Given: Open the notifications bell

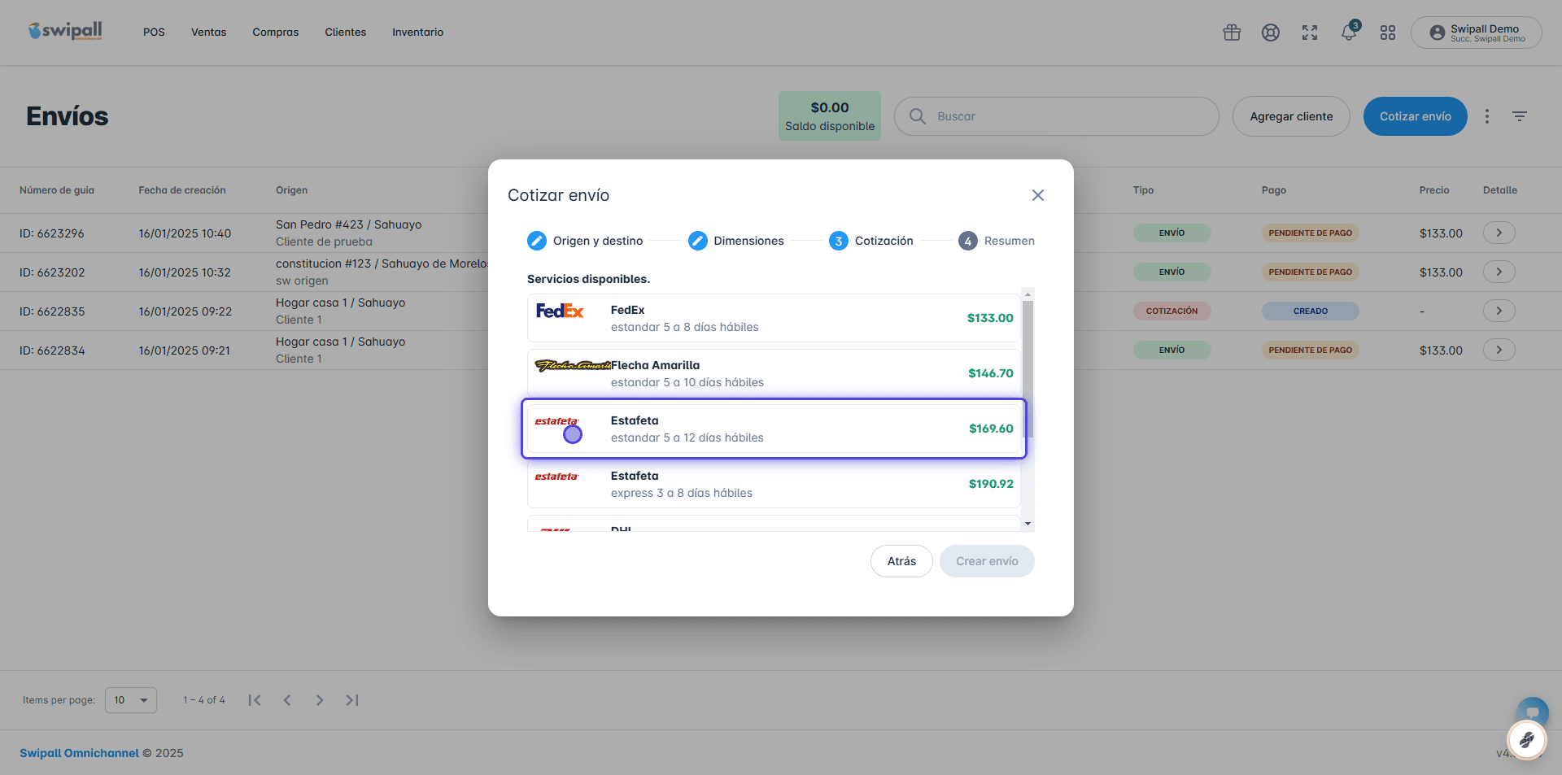Looking at the screenshot, I should (x=1349, y=33).
